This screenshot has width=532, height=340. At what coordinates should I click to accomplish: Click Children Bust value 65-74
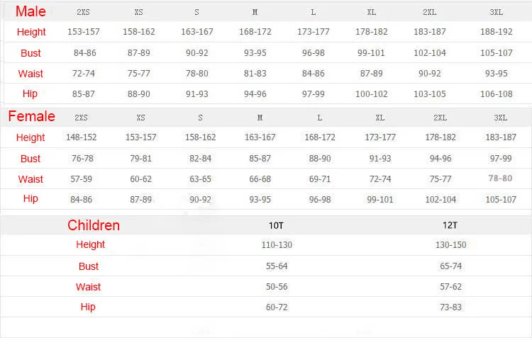click(450, 266)
